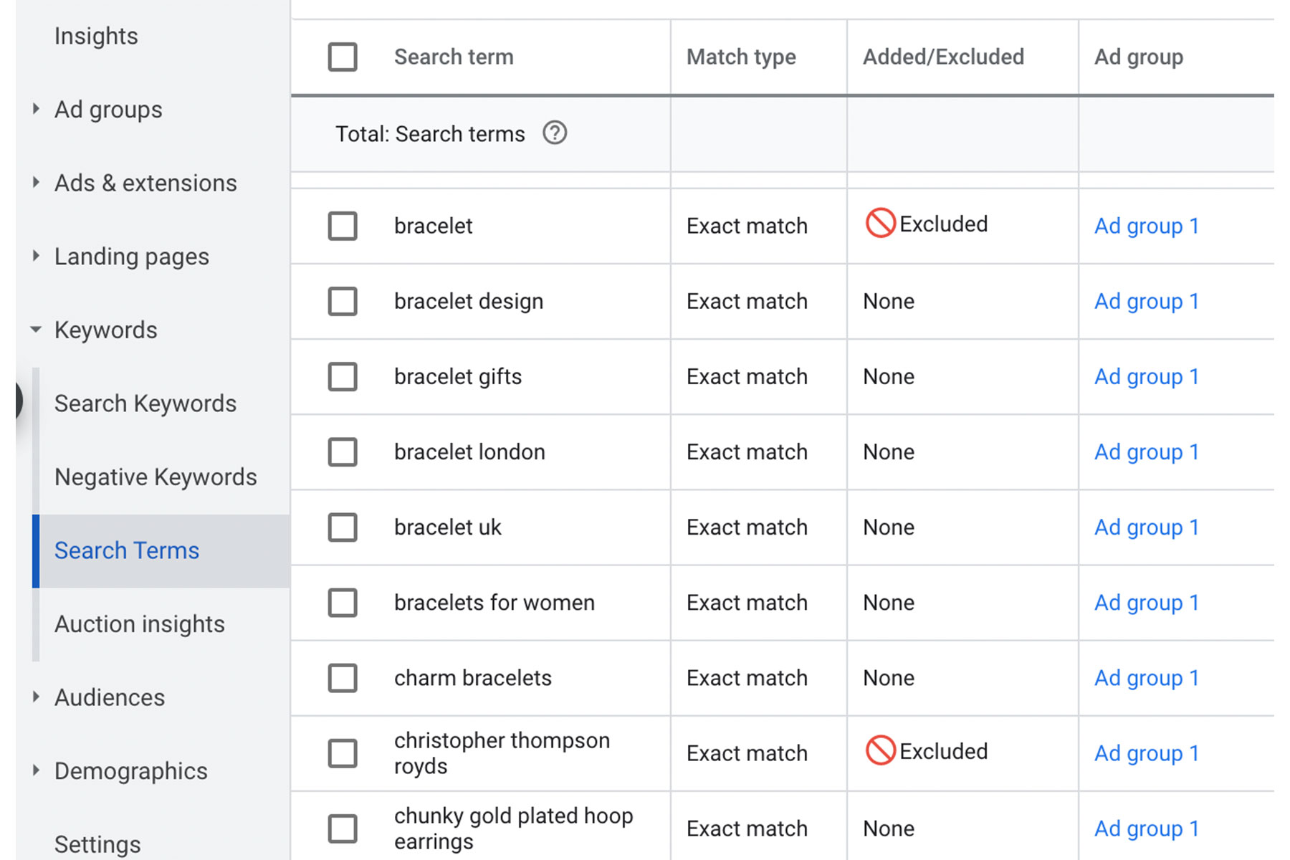Click the search term 'bracelet london'
This screenshot has width=1290, height=860.
click(x=469, y=452)
